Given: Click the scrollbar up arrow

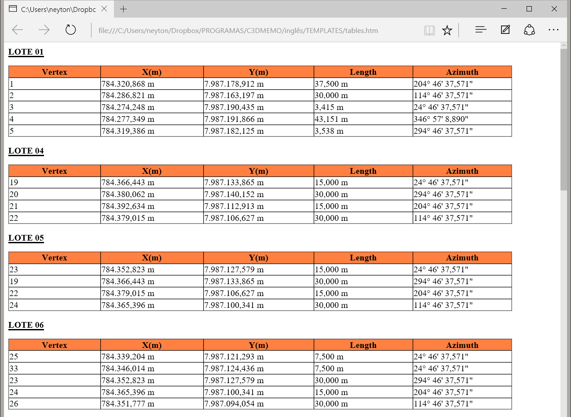Looking at the screenshot, I should tap(564, 45).
